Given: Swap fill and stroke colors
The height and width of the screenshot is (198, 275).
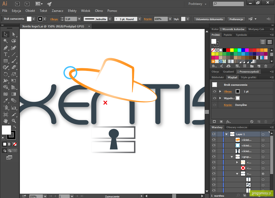Looking at the screenshot, I should tap(15, 127).
